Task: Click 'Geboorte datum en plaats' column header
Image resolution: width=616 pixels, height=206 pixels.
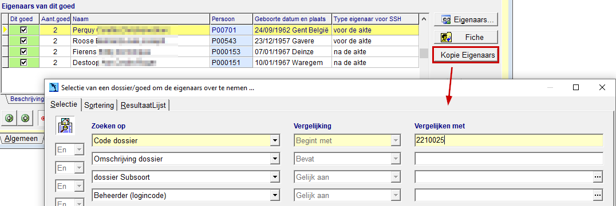Action: (293, 19)
